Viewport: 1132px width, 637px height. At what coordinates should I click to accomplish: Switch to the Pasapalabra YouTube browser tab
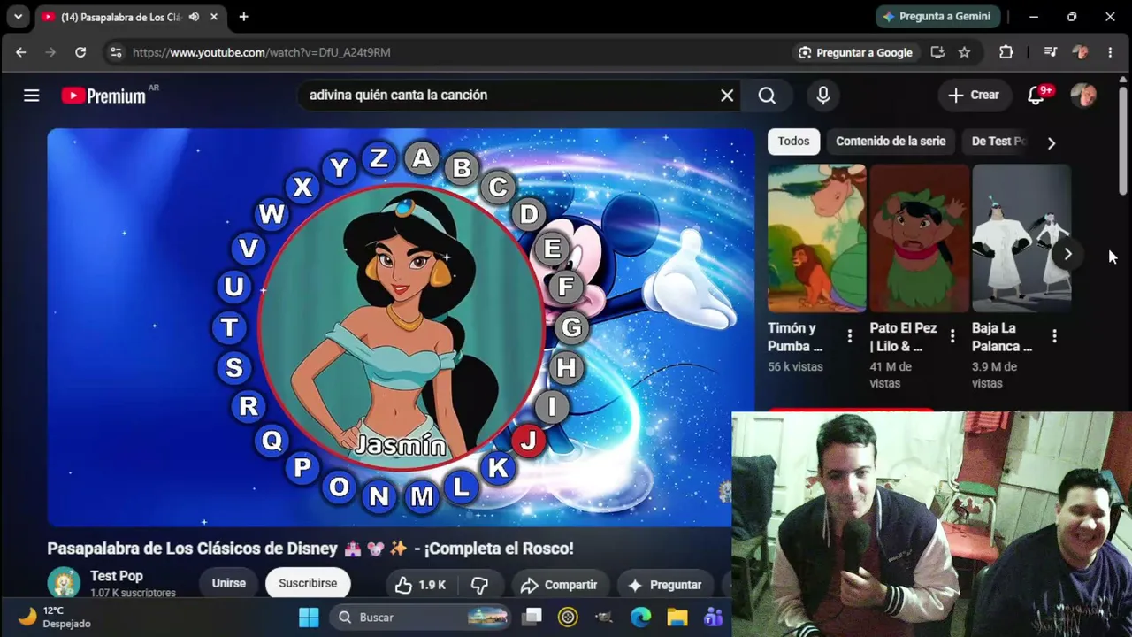click(x=120, y=17)
